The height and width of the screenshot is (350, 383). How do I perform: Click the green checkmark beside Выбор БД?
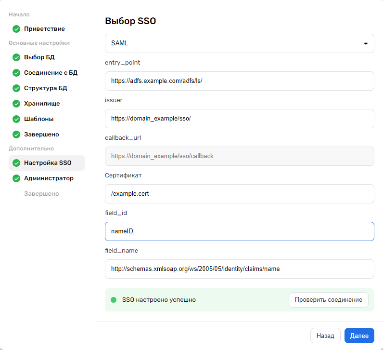pos(16,57)
